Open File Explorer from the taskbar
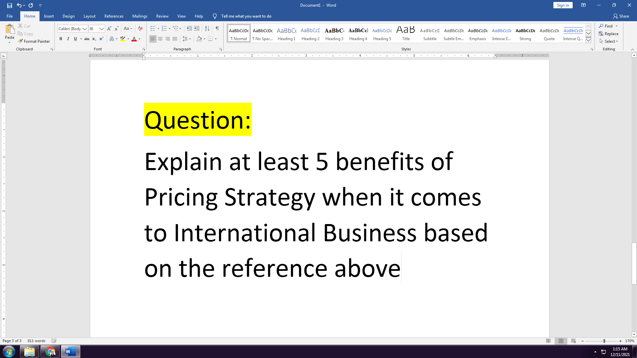Viewport: 637px width, 358px height. click(30, 352)
